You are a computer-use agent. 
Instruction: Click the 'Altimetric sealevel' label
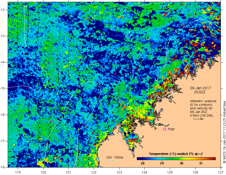click(203, 101)
